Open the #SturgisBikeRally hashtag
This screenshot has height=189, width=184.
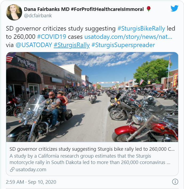point(141,28)
